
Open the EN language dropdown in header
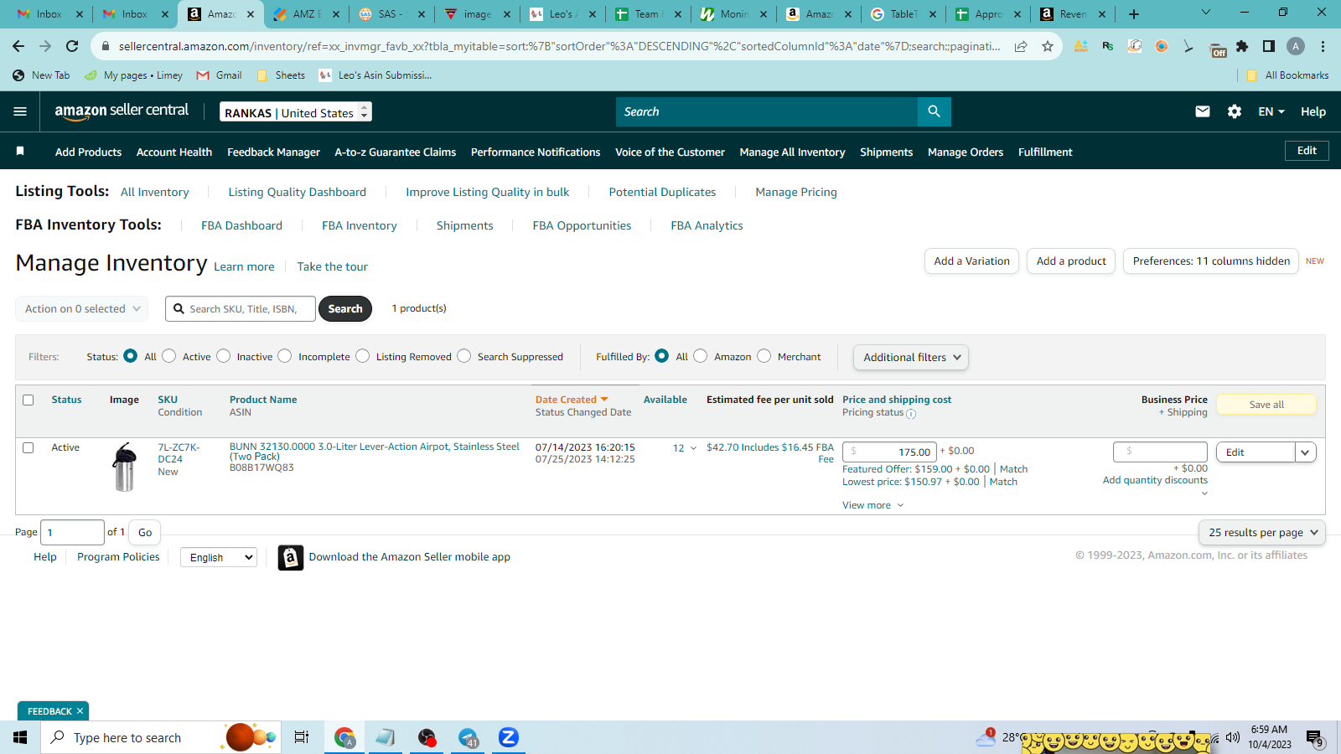[1271, 111]
